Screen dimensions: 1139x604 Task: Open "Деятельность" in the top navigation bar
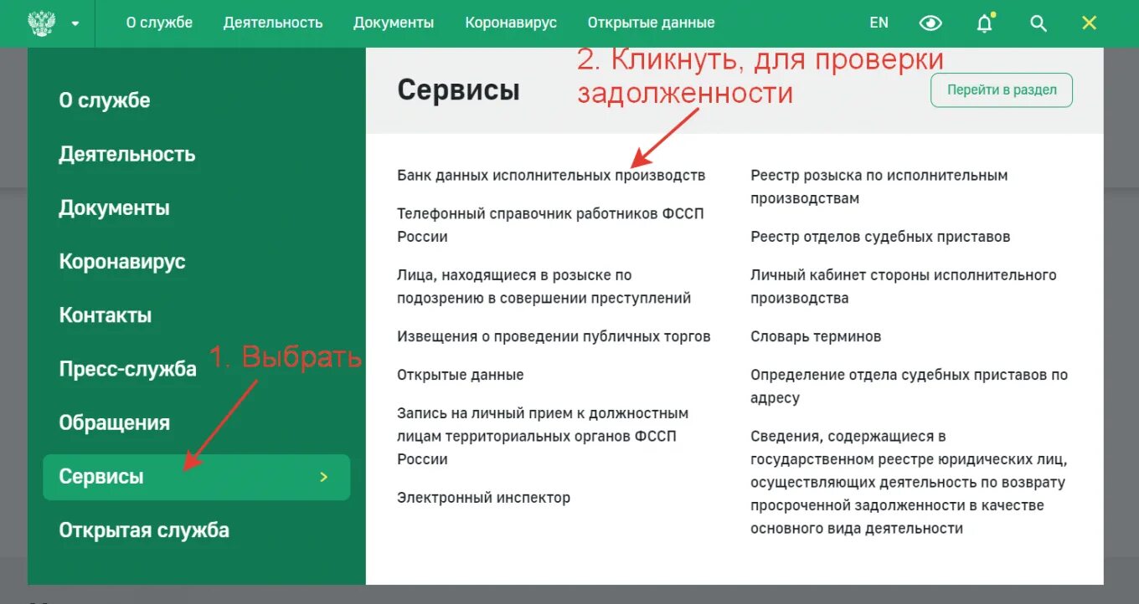pyautogui.click(x=273, y=23)
